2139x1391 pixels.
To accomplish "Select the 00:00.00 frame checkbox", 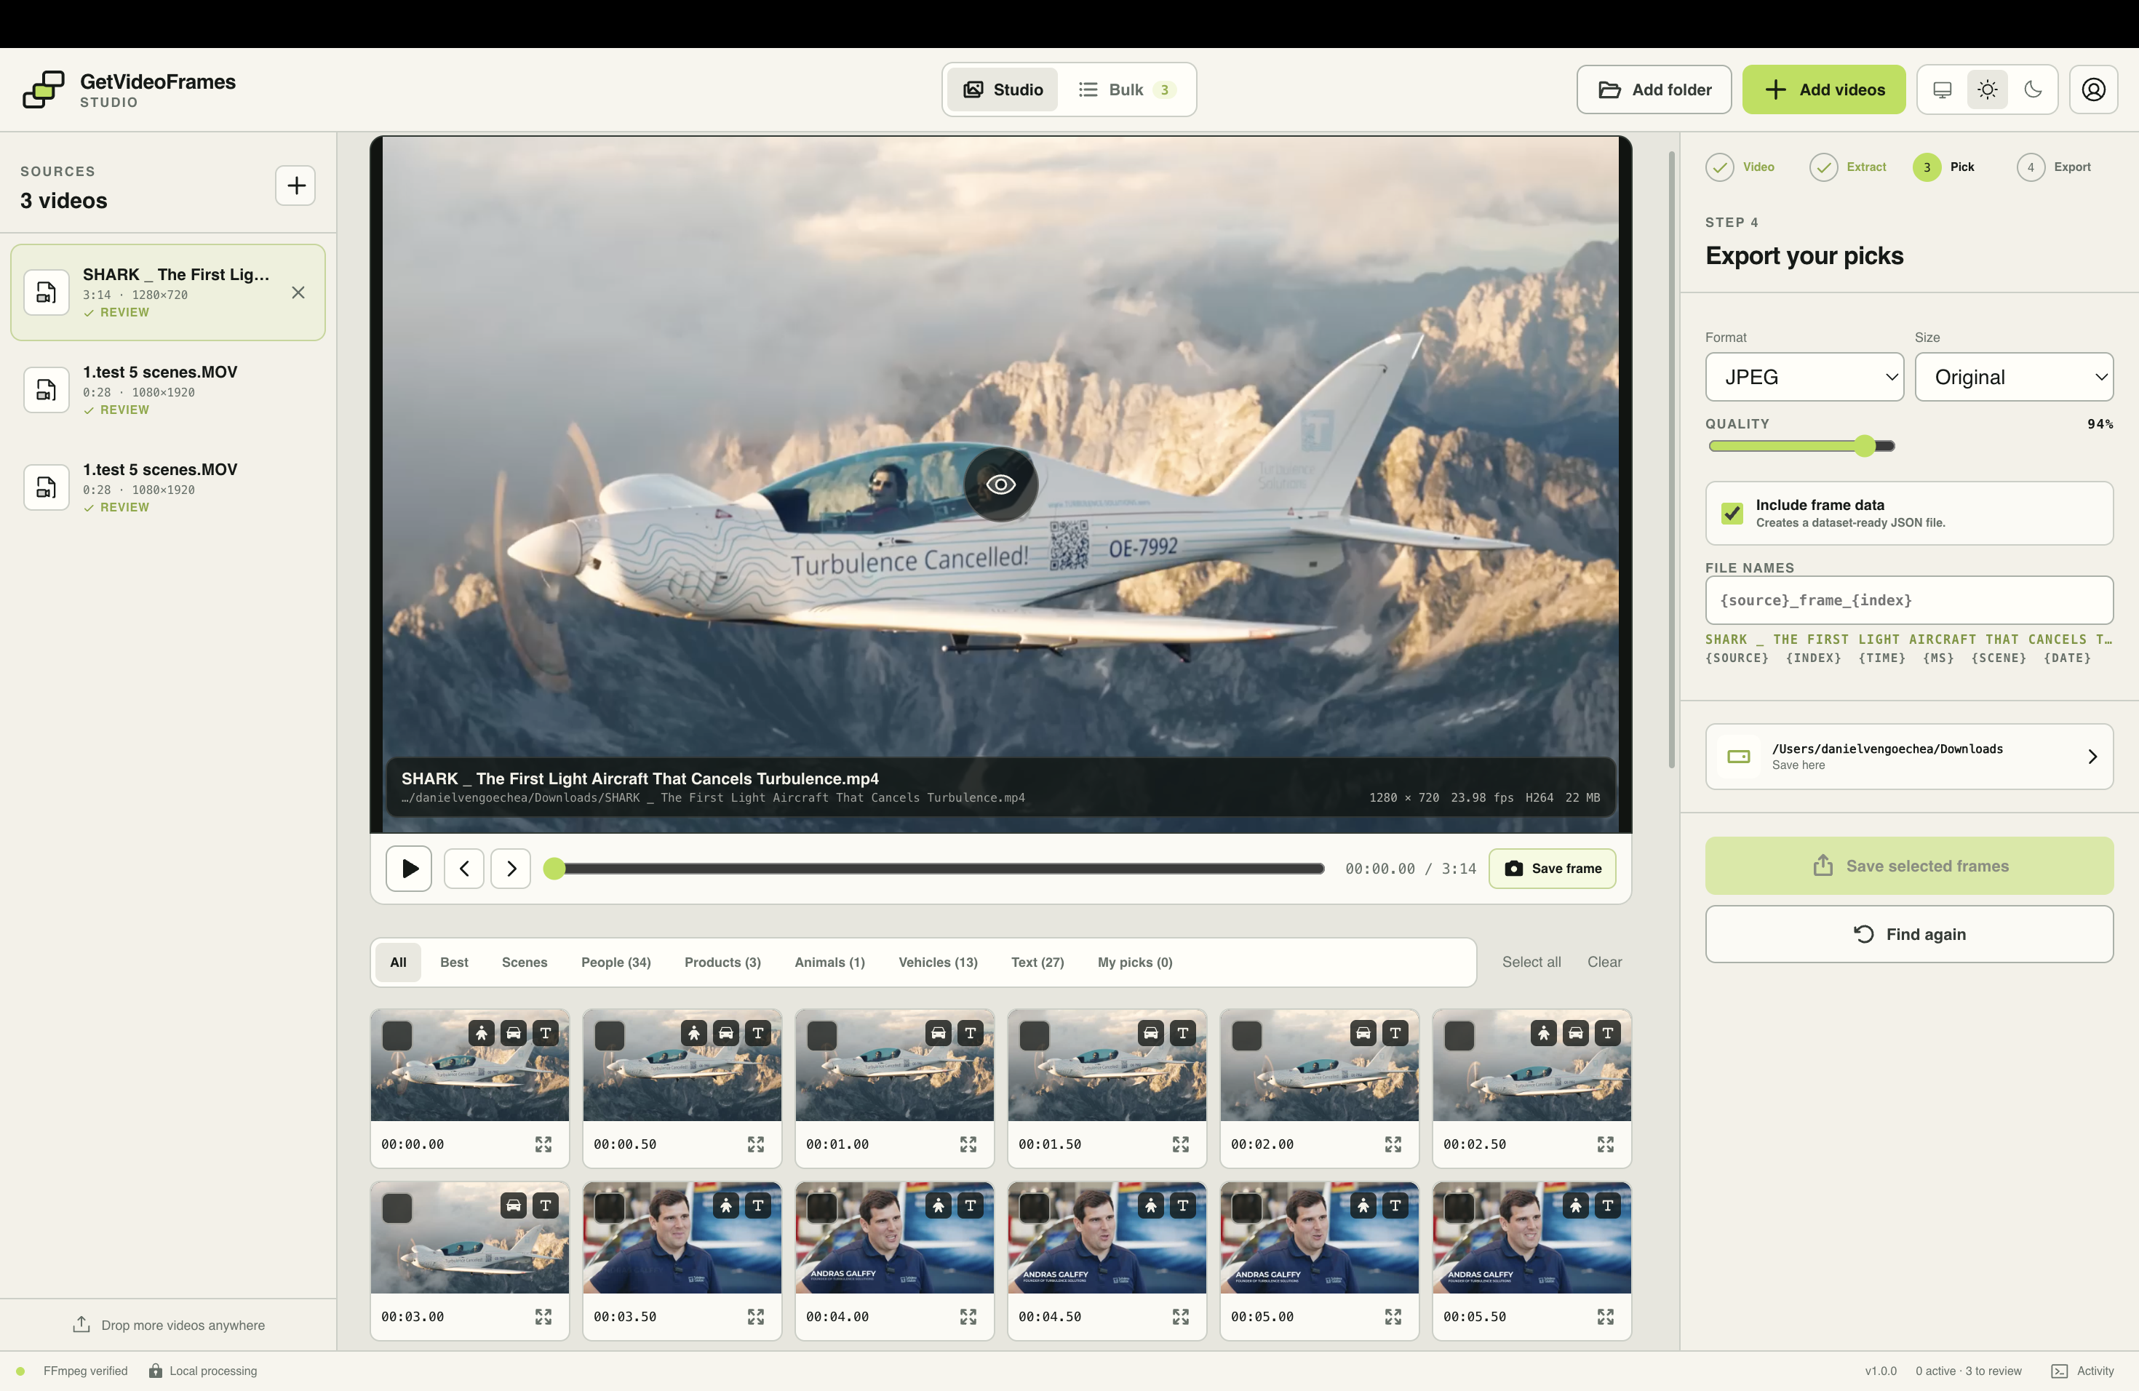I will 397,1036.
